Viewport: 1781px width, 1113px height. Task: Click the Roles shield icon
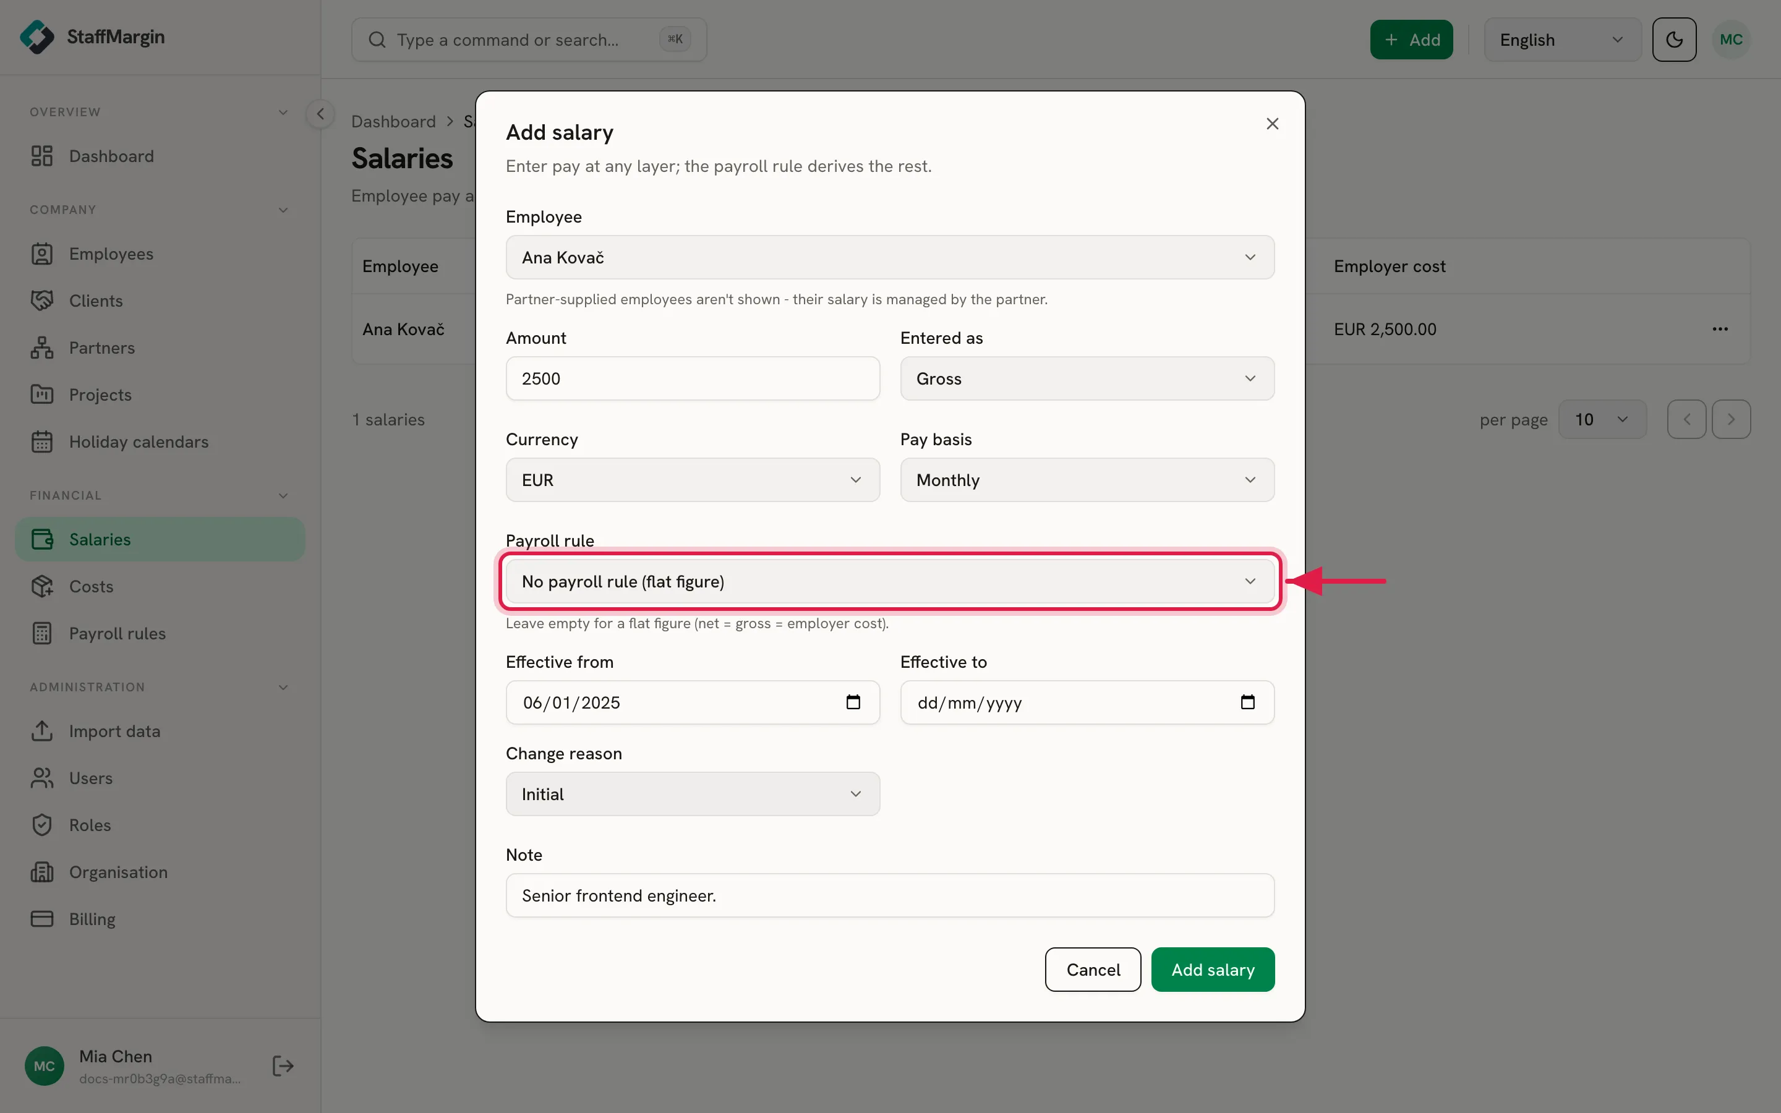[x=42, y=825]
